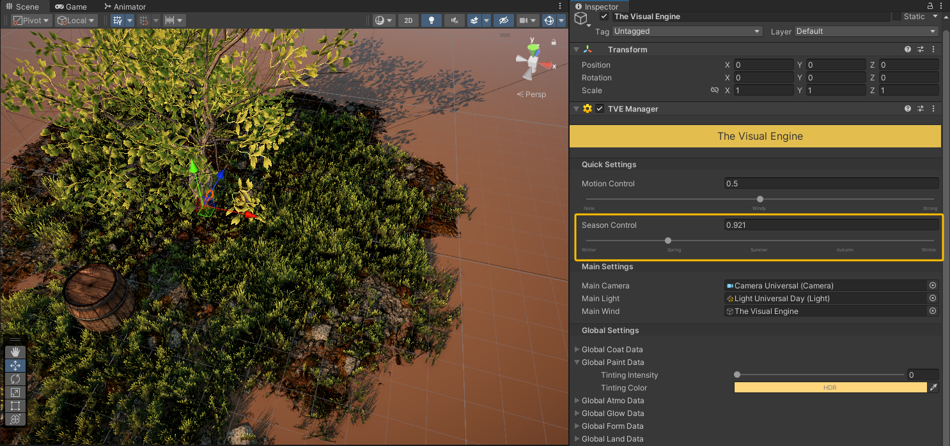Image resolution: width=950 pixels, height=446 pixels.
Task: Expand Global Glow Data foldout
Action: 577,413
